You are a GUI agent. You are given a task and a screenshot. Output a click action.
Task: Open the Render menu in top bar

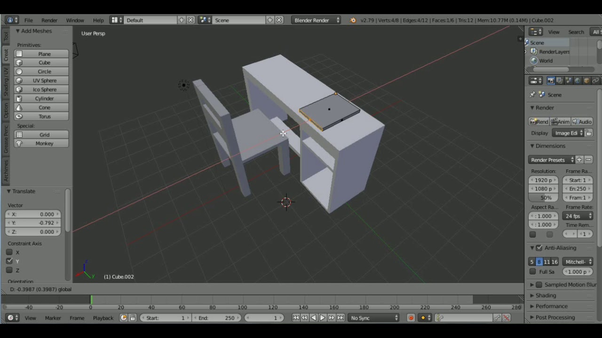[49, 20]
